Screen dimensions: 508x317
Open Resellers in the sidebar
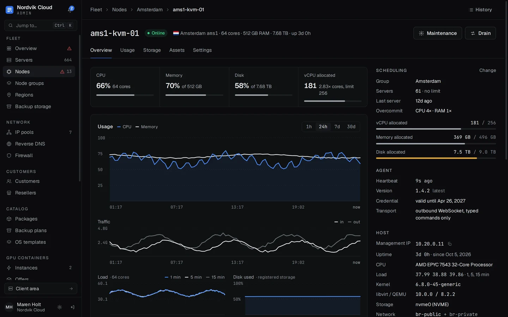(39, 193)
